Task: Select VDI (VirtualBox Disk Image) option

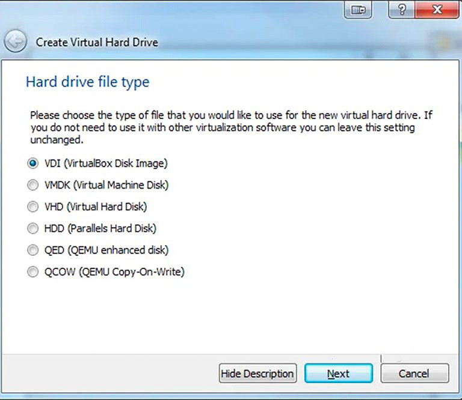Action: click(x=97, y=163)
